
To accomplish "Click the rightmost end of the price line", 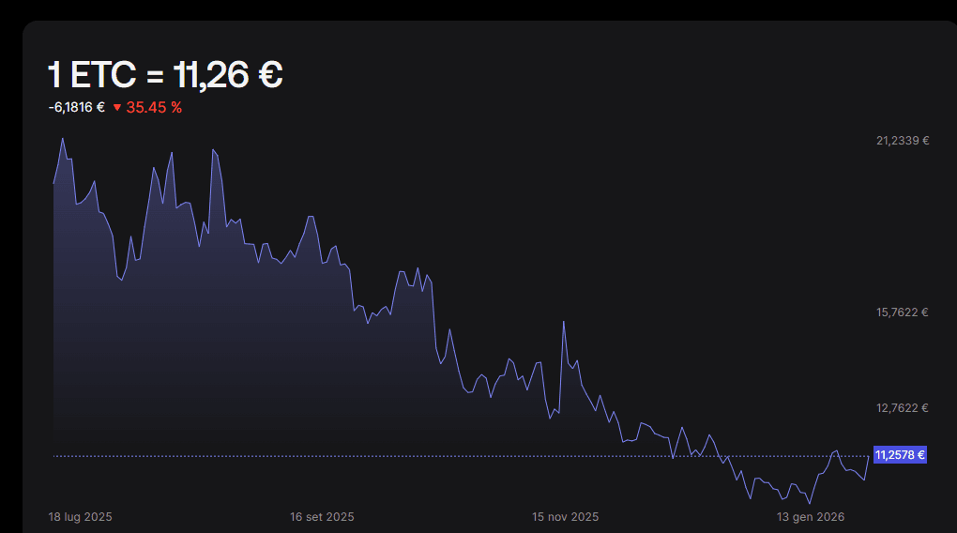I will [869, 456].
